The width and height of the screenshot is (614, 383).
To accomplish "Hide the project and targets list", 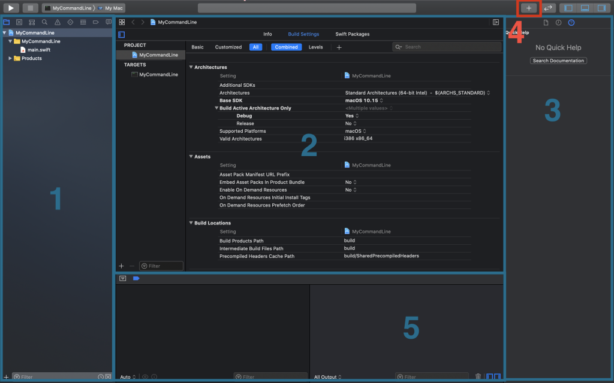I will point(121,34).
